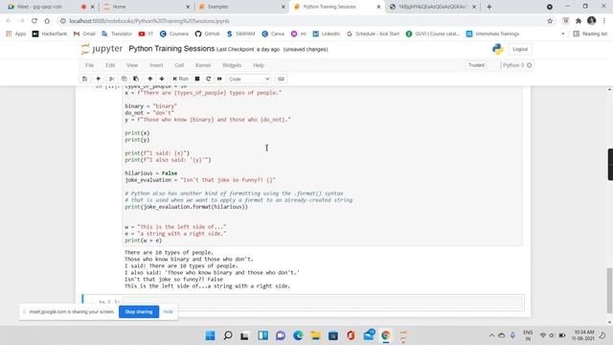The width and height of the screenshot is (613, 345).
Task: Open the Gmail bookmark
Action: (x=84, y=34)
